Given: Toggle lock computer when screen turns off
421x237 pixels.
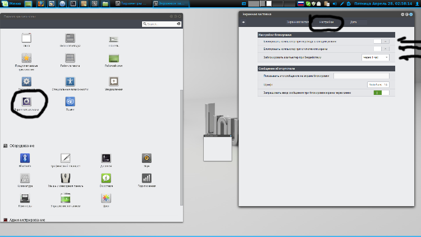Looking at the screenshot, I should (x=381, y=49).
